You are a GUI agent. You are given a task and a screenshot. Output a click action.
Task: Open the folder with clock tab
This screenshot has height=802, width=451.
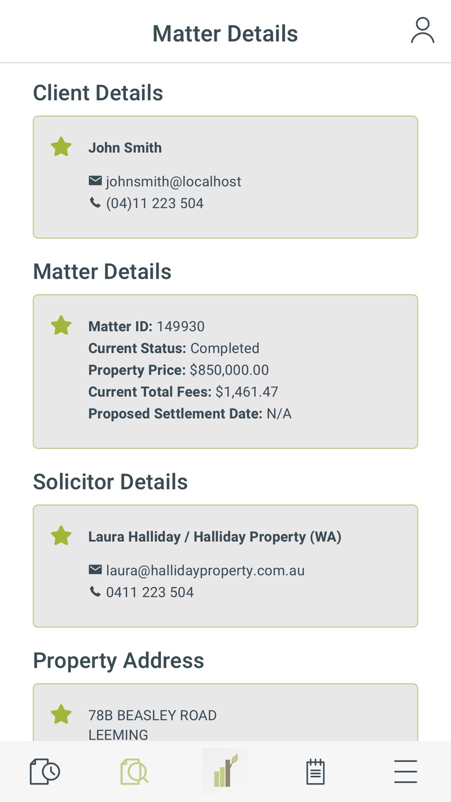(x=45, y=771)
